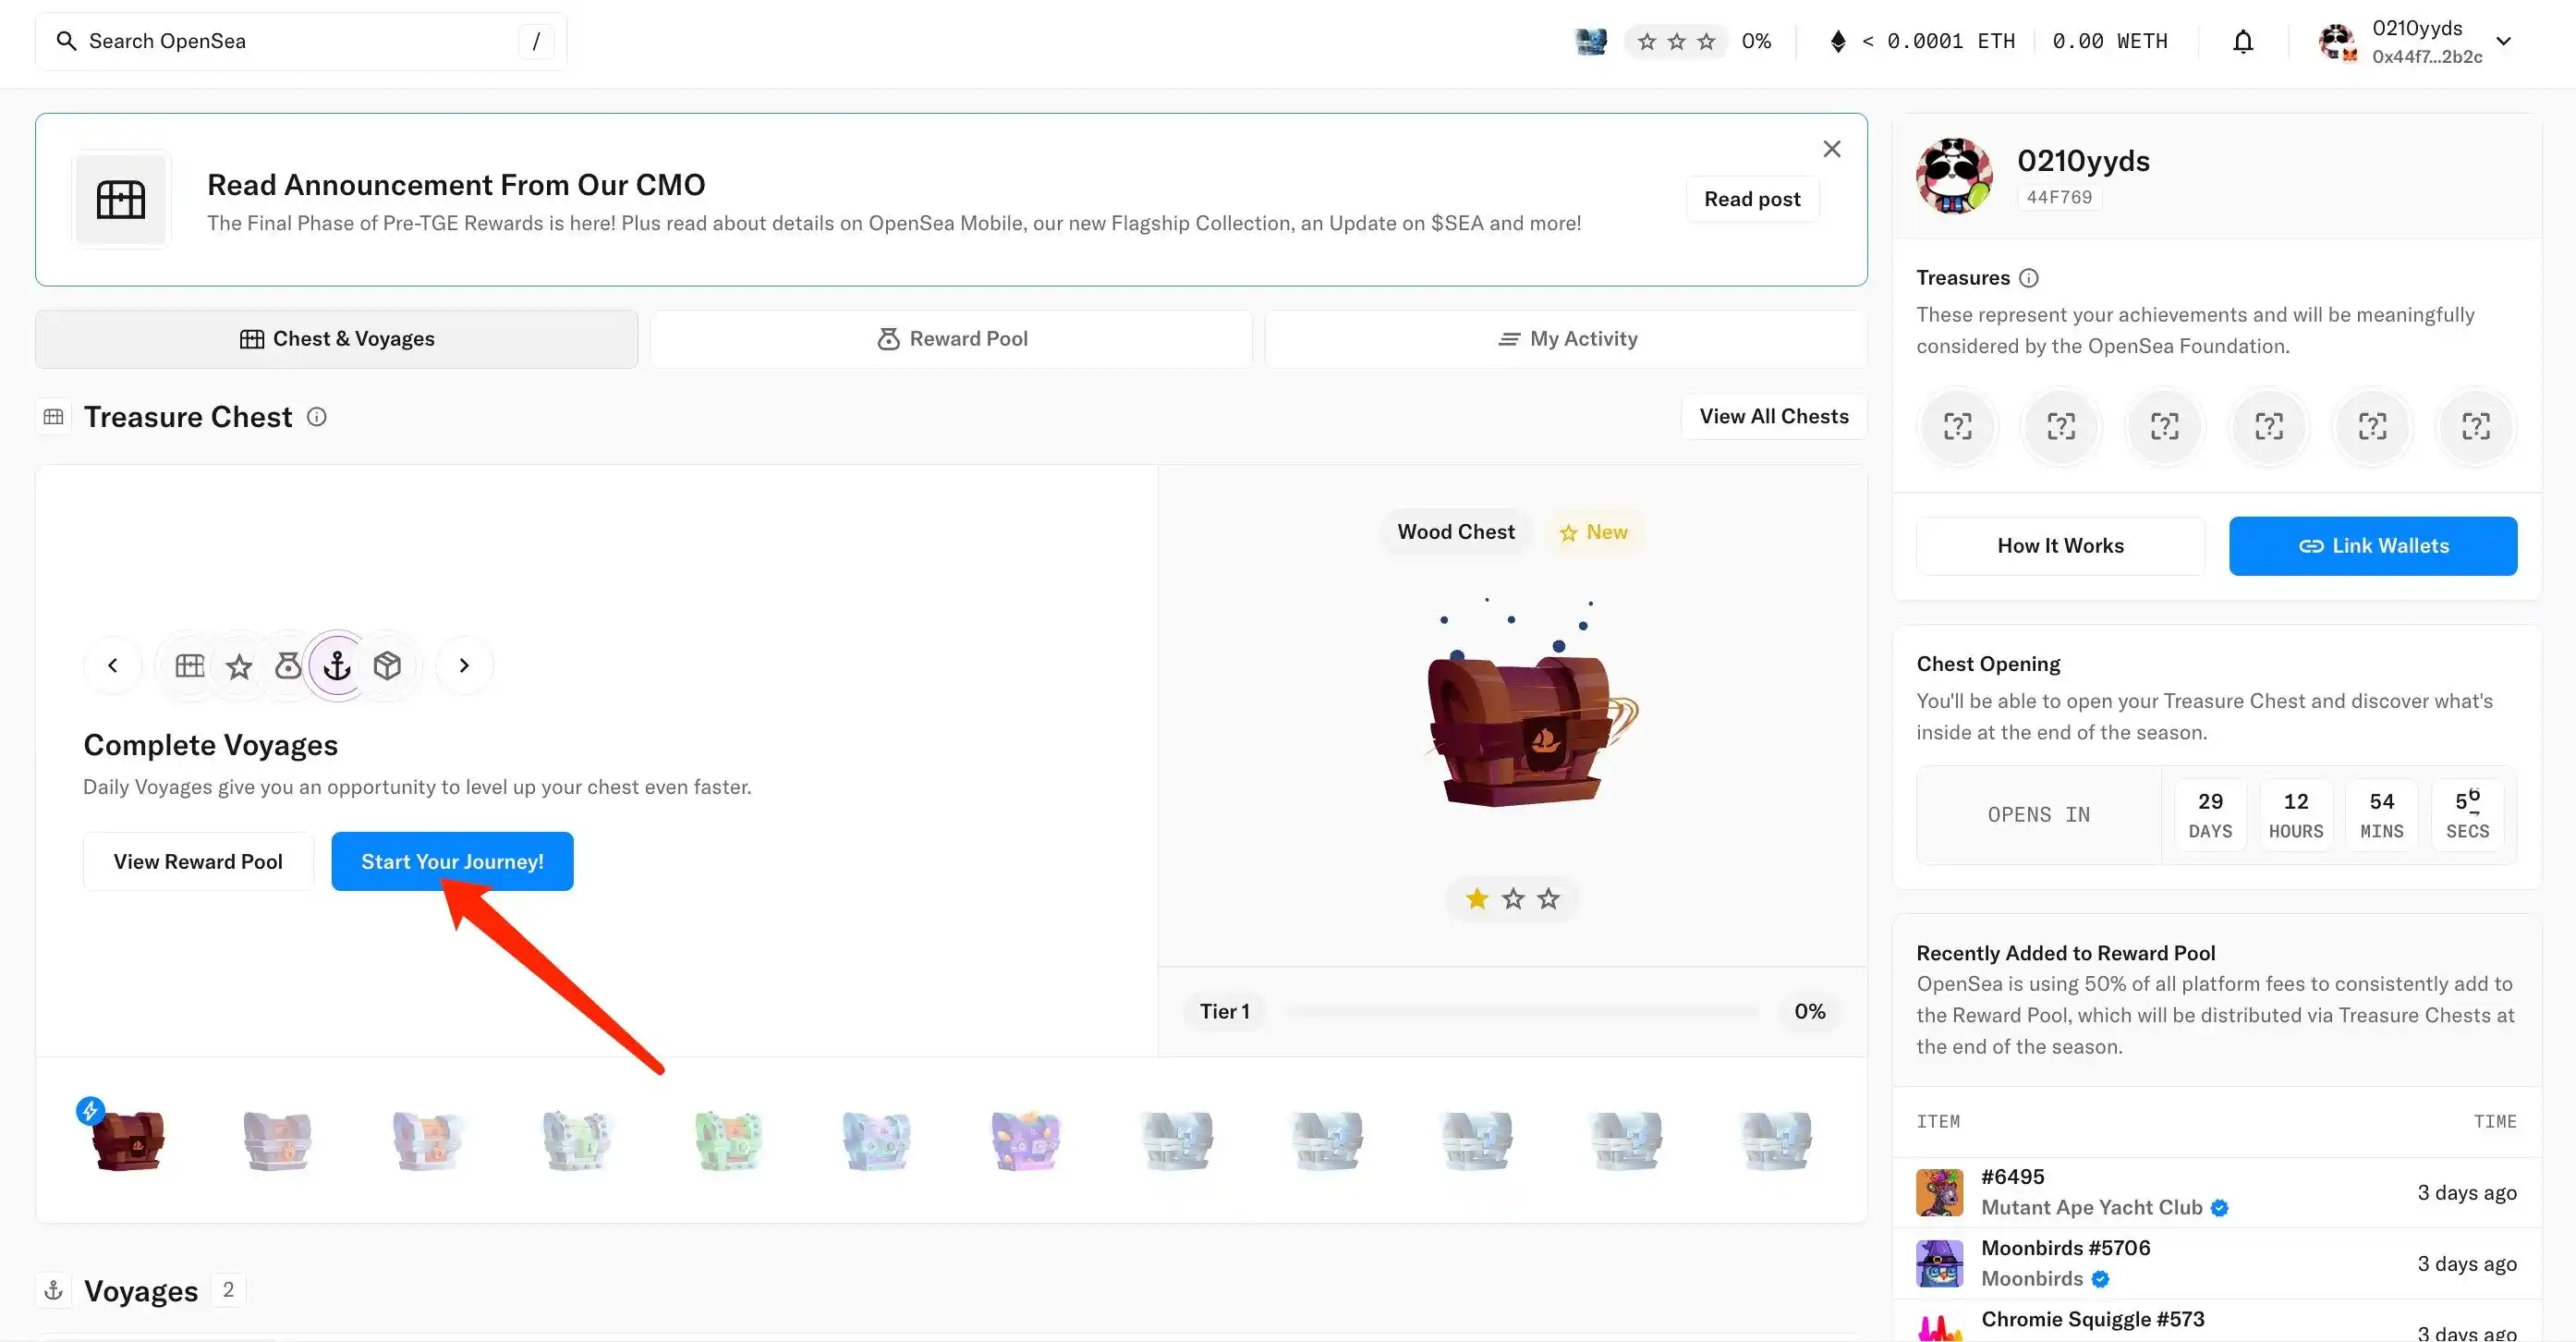The image size is (2576, 1342).
Task: Go to previous carousel slide arrow
Action: click(113, 666)
